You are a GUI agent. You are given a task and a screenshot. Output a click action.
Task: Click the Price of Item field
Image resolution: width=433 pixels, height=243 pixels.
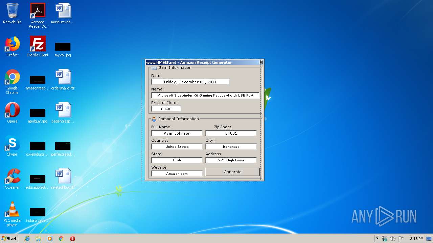(166, 109)
